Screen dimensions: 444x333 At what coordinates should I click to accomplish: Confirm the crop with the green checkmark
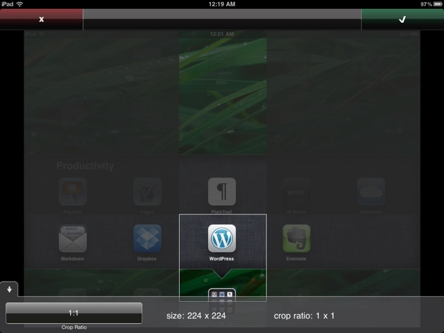[402, 19]
